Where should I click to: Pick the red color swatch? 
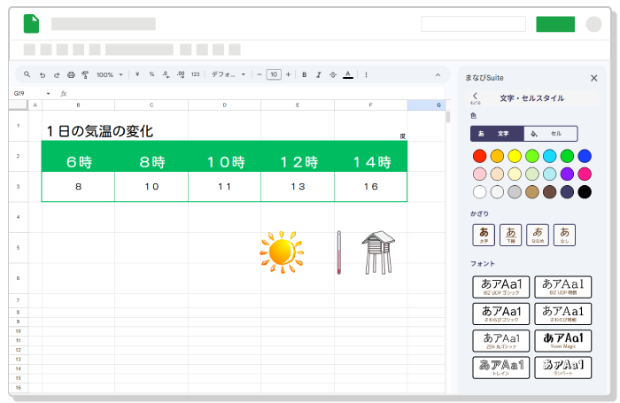pos(480,156)
